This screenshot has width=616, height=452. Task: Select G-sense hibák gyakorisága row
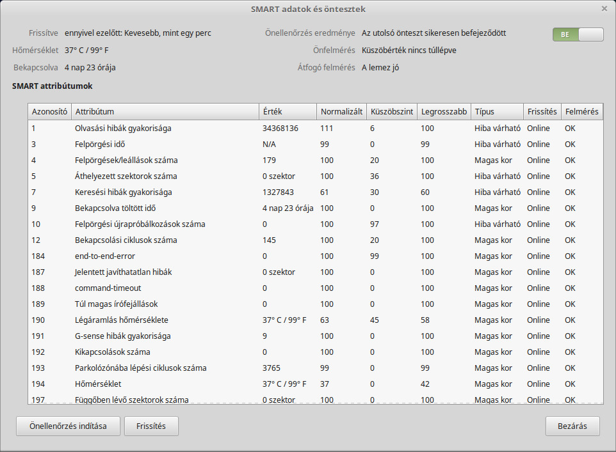click(316, 336)
